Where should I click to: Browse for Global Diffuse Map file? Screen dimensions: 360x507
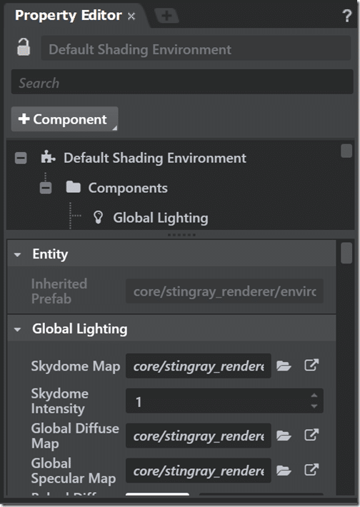284,436
